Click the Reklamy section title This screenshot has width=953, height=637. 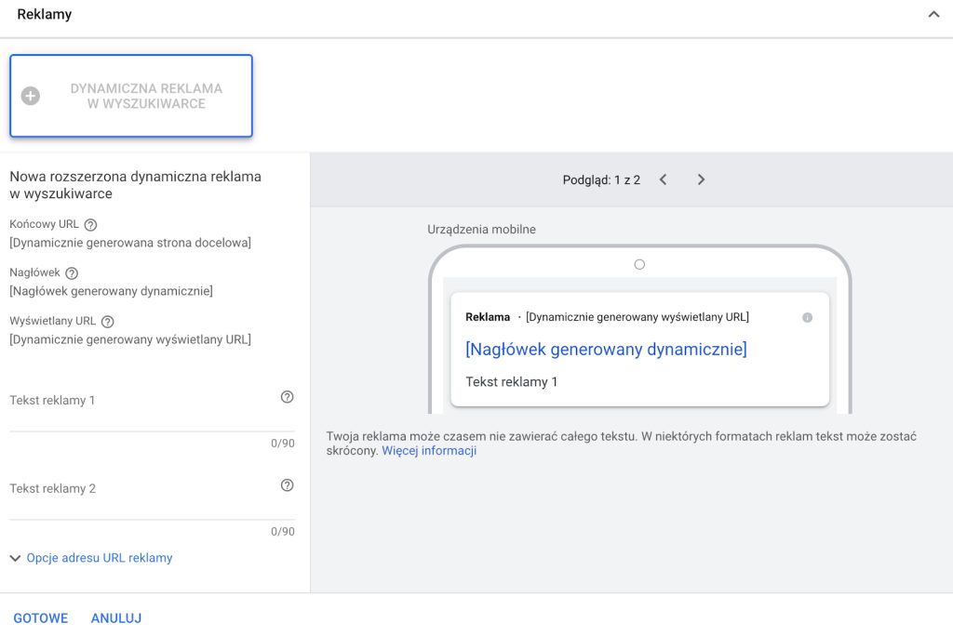click(x=45, y=15)
